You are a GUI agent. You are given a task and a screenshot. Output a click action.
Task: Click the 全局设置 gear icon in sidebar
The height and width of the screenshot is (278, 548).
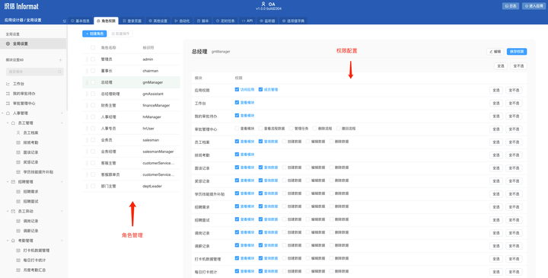8,43
